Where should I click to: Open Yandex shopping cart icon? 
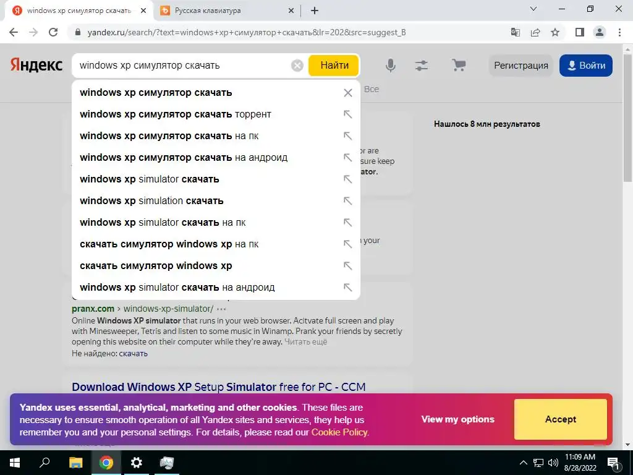point(459,65)
